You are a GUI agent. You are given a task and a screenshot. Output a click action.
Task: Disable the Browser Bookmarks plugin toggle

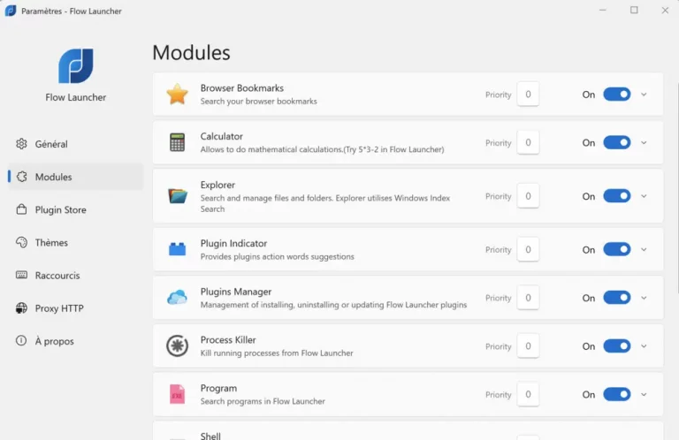(x=616, y=95)
